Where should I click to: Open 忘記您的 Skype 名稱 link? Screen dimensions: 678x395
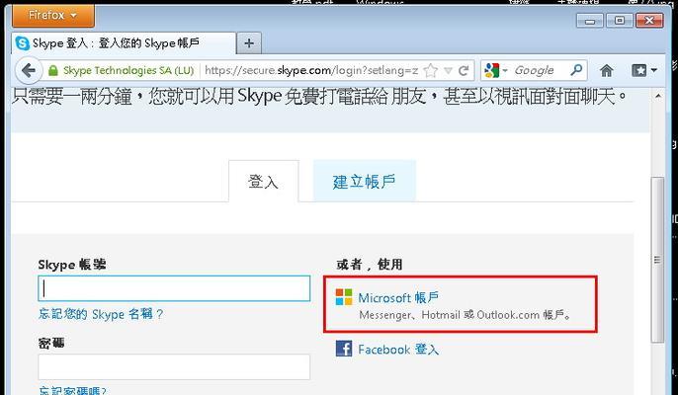tap(101, 314)
